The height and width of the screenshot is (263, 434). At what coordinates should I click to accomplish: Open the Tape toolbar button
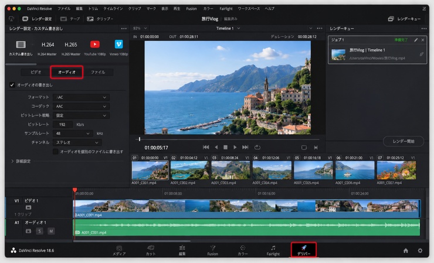coord(70,19)
